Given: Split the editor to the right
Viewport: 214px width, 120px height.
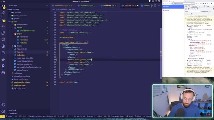Looking at the screenshot, I should pos(155,6).
